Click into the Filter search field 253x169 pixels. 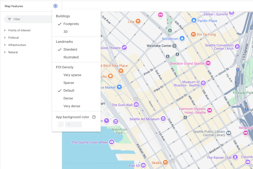tap(28, 19)
